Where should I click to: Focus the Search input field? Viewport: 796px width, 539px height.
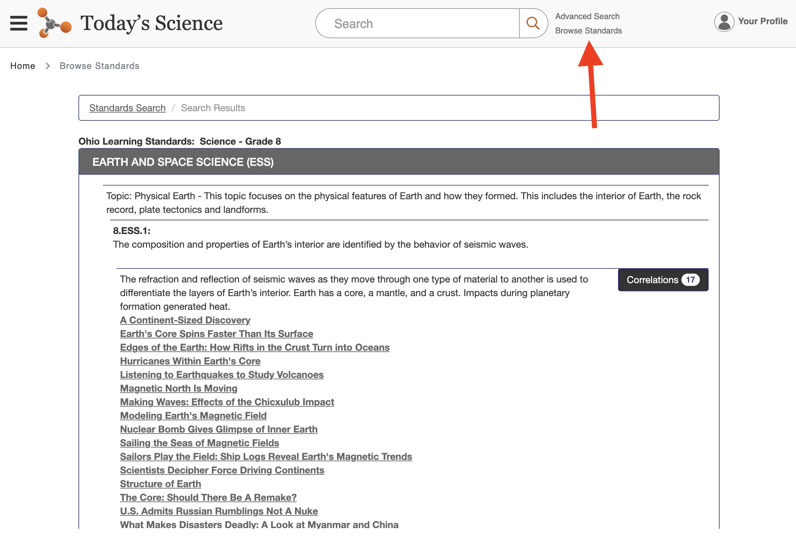click(x=417, y=23)
